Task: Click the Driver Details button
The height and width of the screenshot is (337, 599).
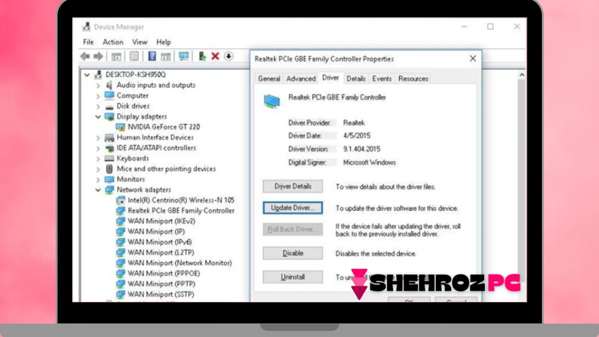Action: (x=293, y=186)
